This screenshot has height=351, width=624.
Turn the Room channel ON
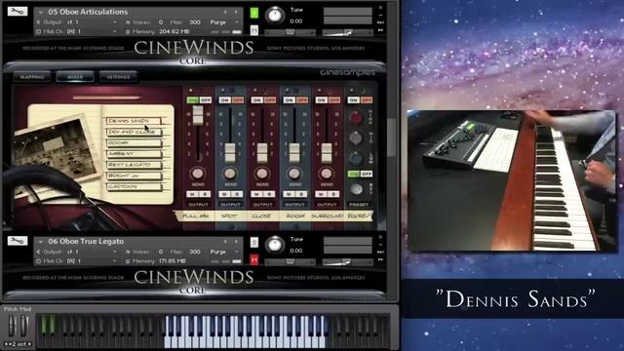(290, 99)
